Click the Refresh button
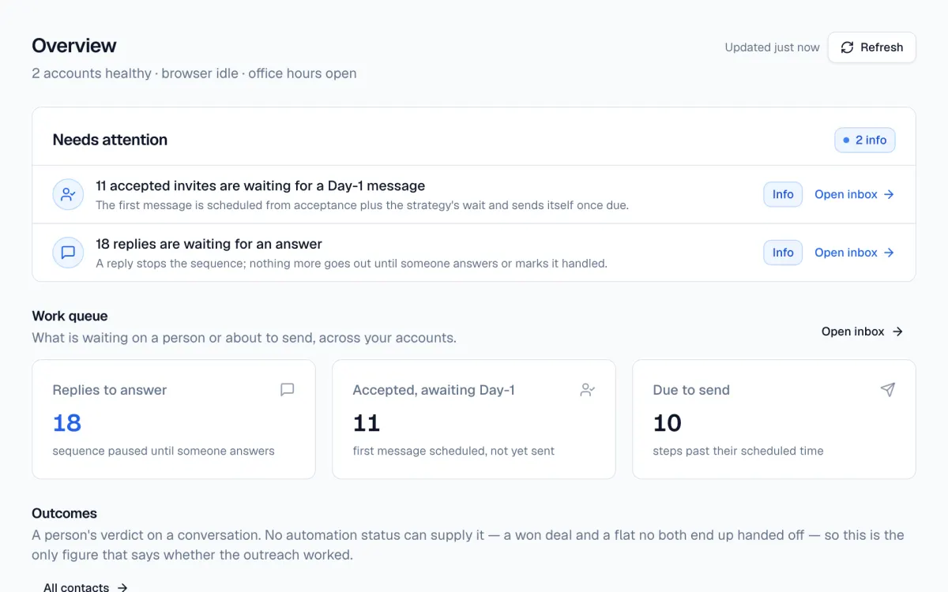The width and height of the screenshot is (948, 592). 871,47
